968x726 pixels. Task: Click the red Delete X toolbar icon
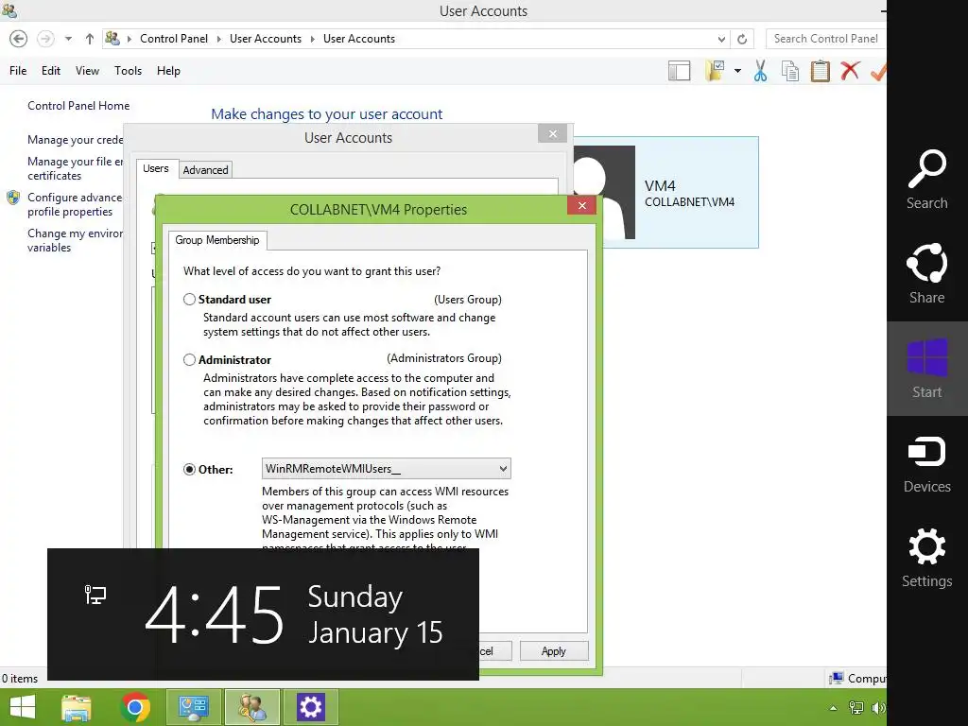pyautogui.click(x=850, y=70)
